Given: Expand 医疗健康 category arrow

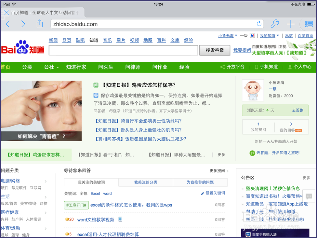Looking at the screenshot, I should click(x=46, y=213).
